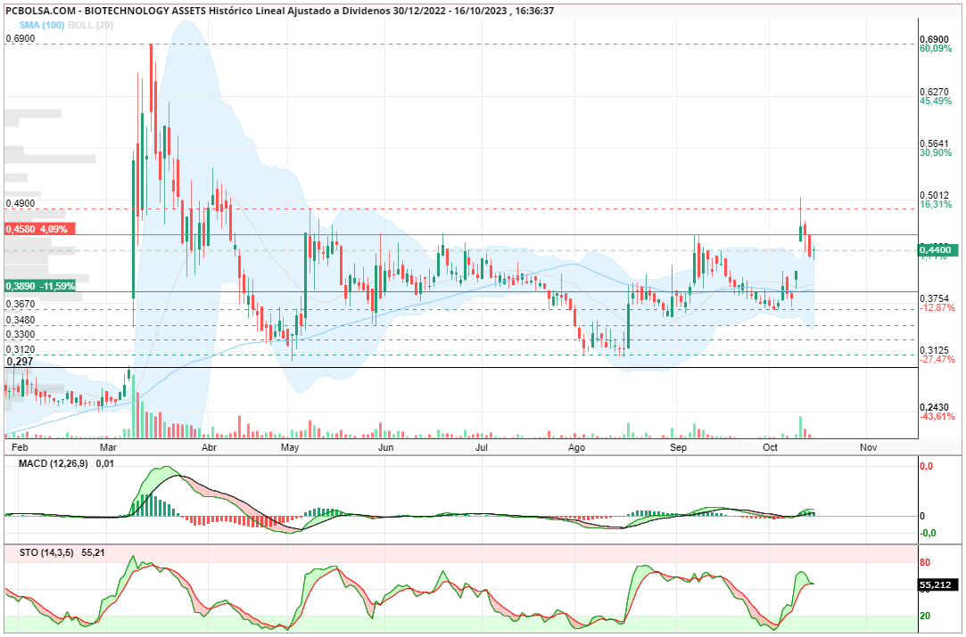This screenshot has width=966, height=637.
Task: Click the SMA (100) indicator label
Action: pyautogui.click(x=42, y=25)
